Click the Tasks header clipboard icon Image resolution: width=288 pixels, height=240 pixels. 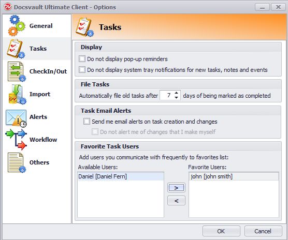coord(84,27)
